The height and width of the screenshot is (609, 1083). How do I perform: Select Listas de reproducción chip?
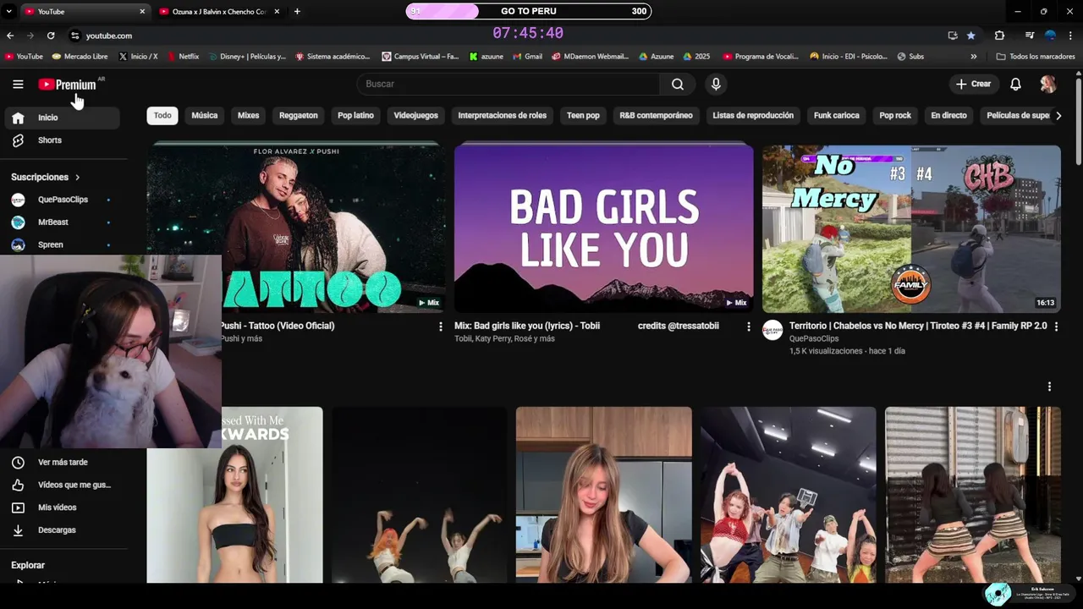[753, 115]
